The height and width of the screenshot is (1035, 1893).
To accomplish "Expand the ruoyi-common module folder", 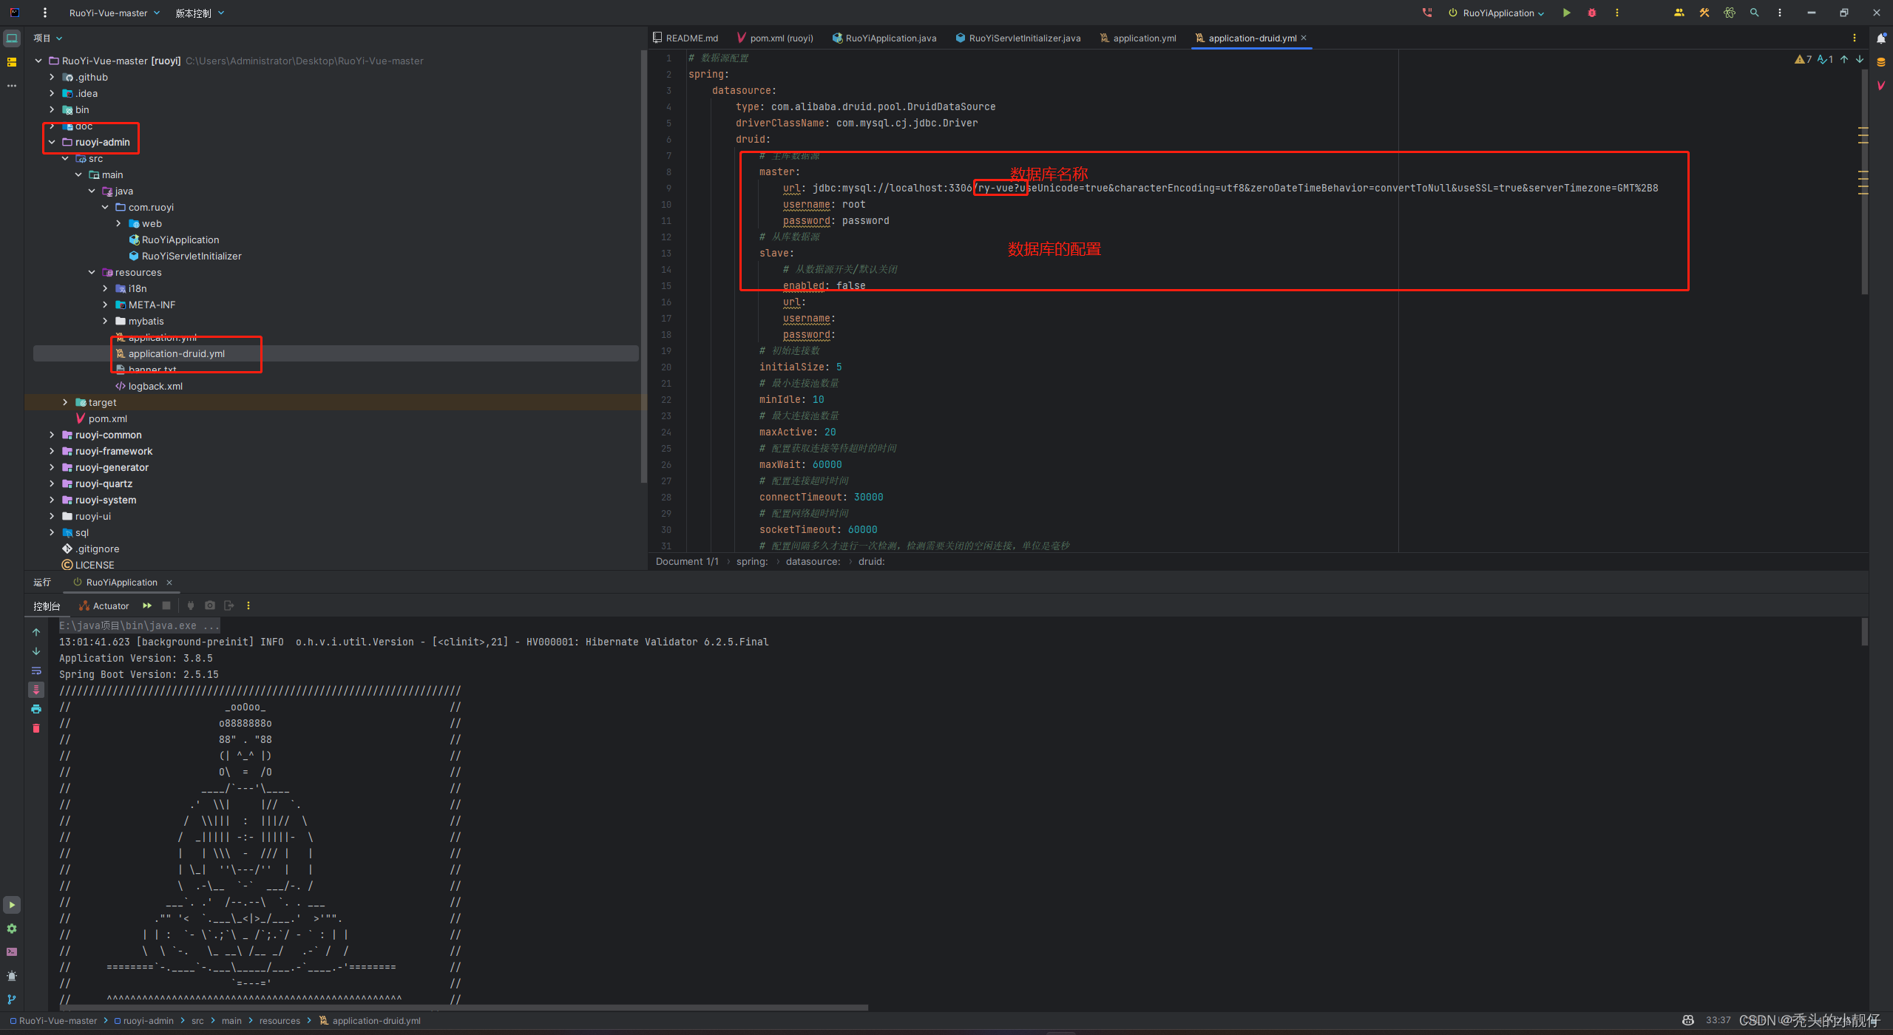I will tap(52, 435).
